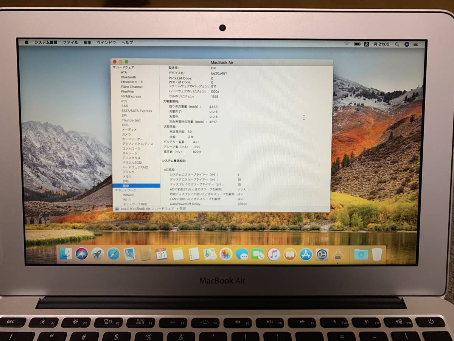Launch Siri from the Dock
This screenshot has height=341, width=454.
tap(81, 254)
